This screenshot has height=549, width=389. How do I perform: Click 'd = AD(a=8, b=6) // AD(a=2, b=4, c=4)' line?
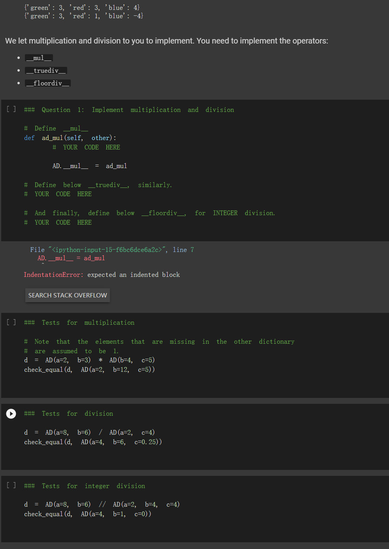click(x=102, y=505)
